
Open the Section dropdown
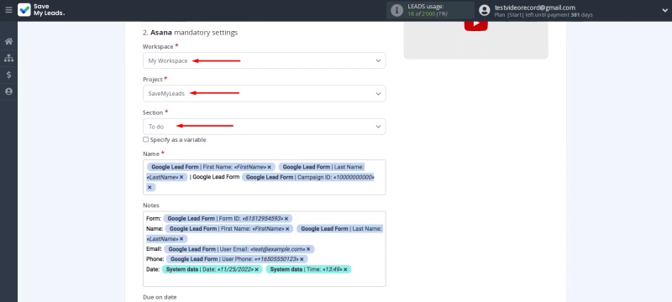tap(264, 127)
